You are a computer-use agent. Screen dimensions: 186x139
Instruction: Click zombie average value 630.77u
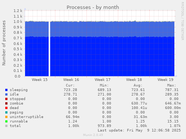139,103
